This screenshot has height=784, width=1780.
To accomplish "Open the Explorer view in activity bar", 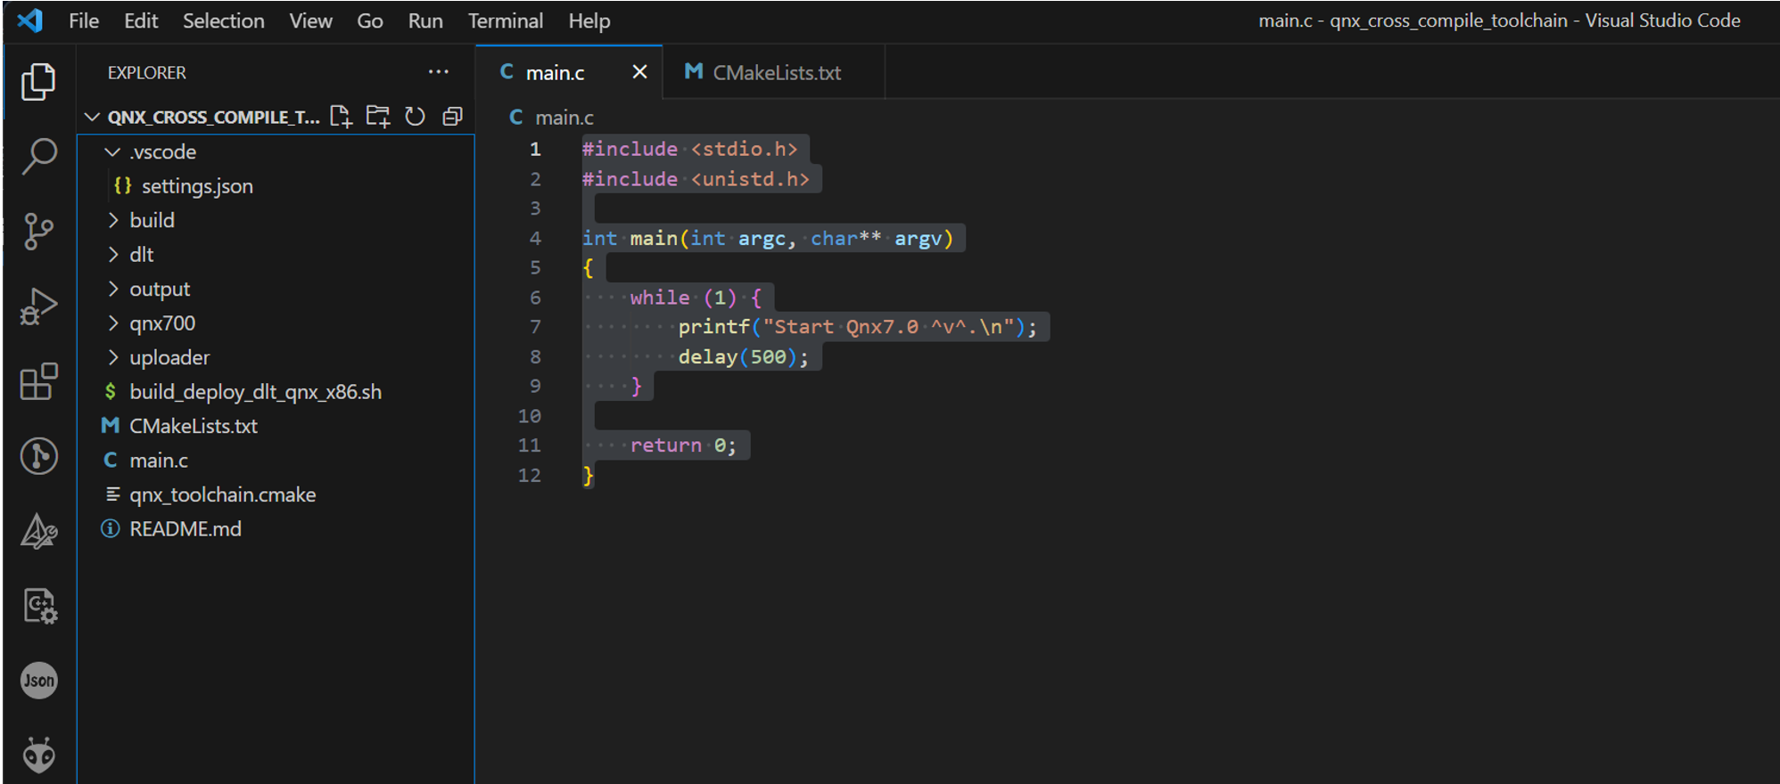I will pos(38,81).
